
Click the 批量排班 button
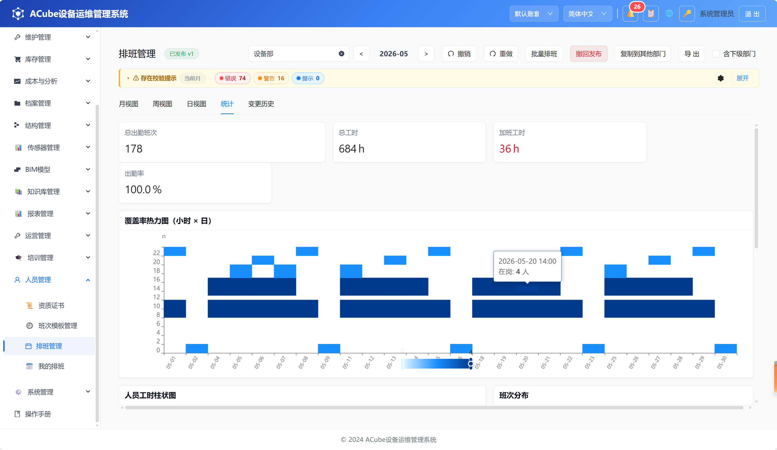tap(544, 54)
